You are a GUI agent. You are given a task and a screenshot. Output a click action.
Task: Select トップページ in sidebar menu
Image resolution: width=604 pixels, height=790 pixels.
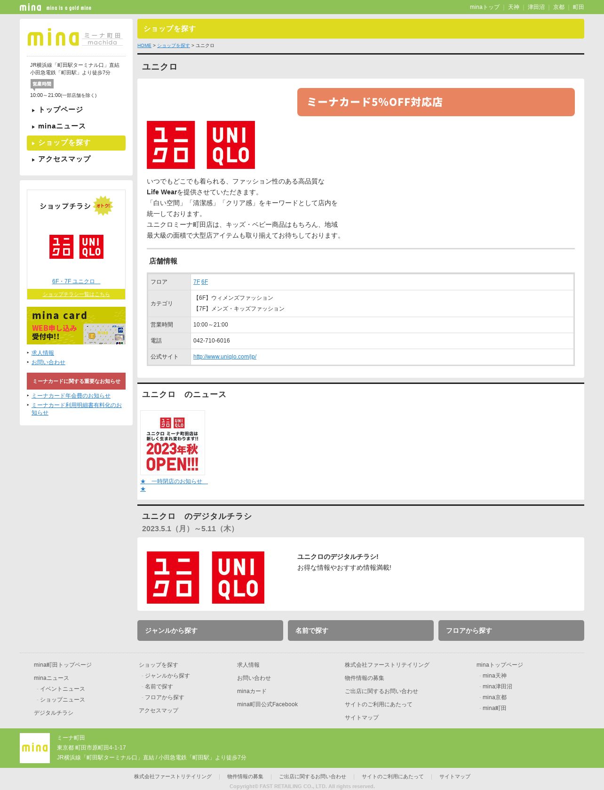pos(76,110)
